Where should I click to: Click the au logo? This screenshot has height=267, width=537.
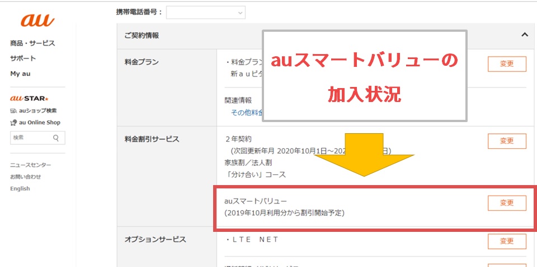point(37,21)
